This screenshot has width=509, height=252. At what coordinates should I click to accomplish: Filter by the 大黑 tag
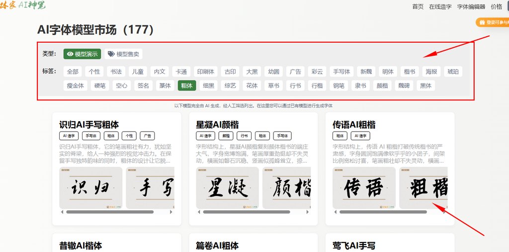[252, 72]
